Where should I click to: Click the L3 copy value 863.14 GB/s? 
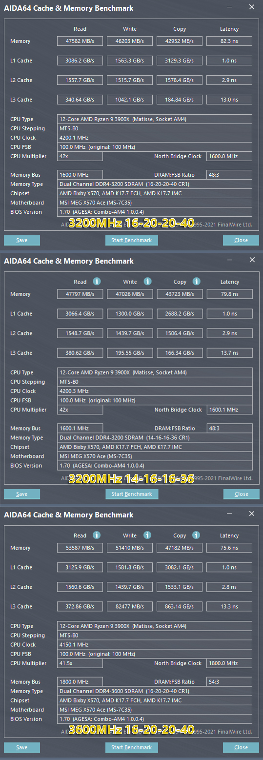[x=180, y=606]
